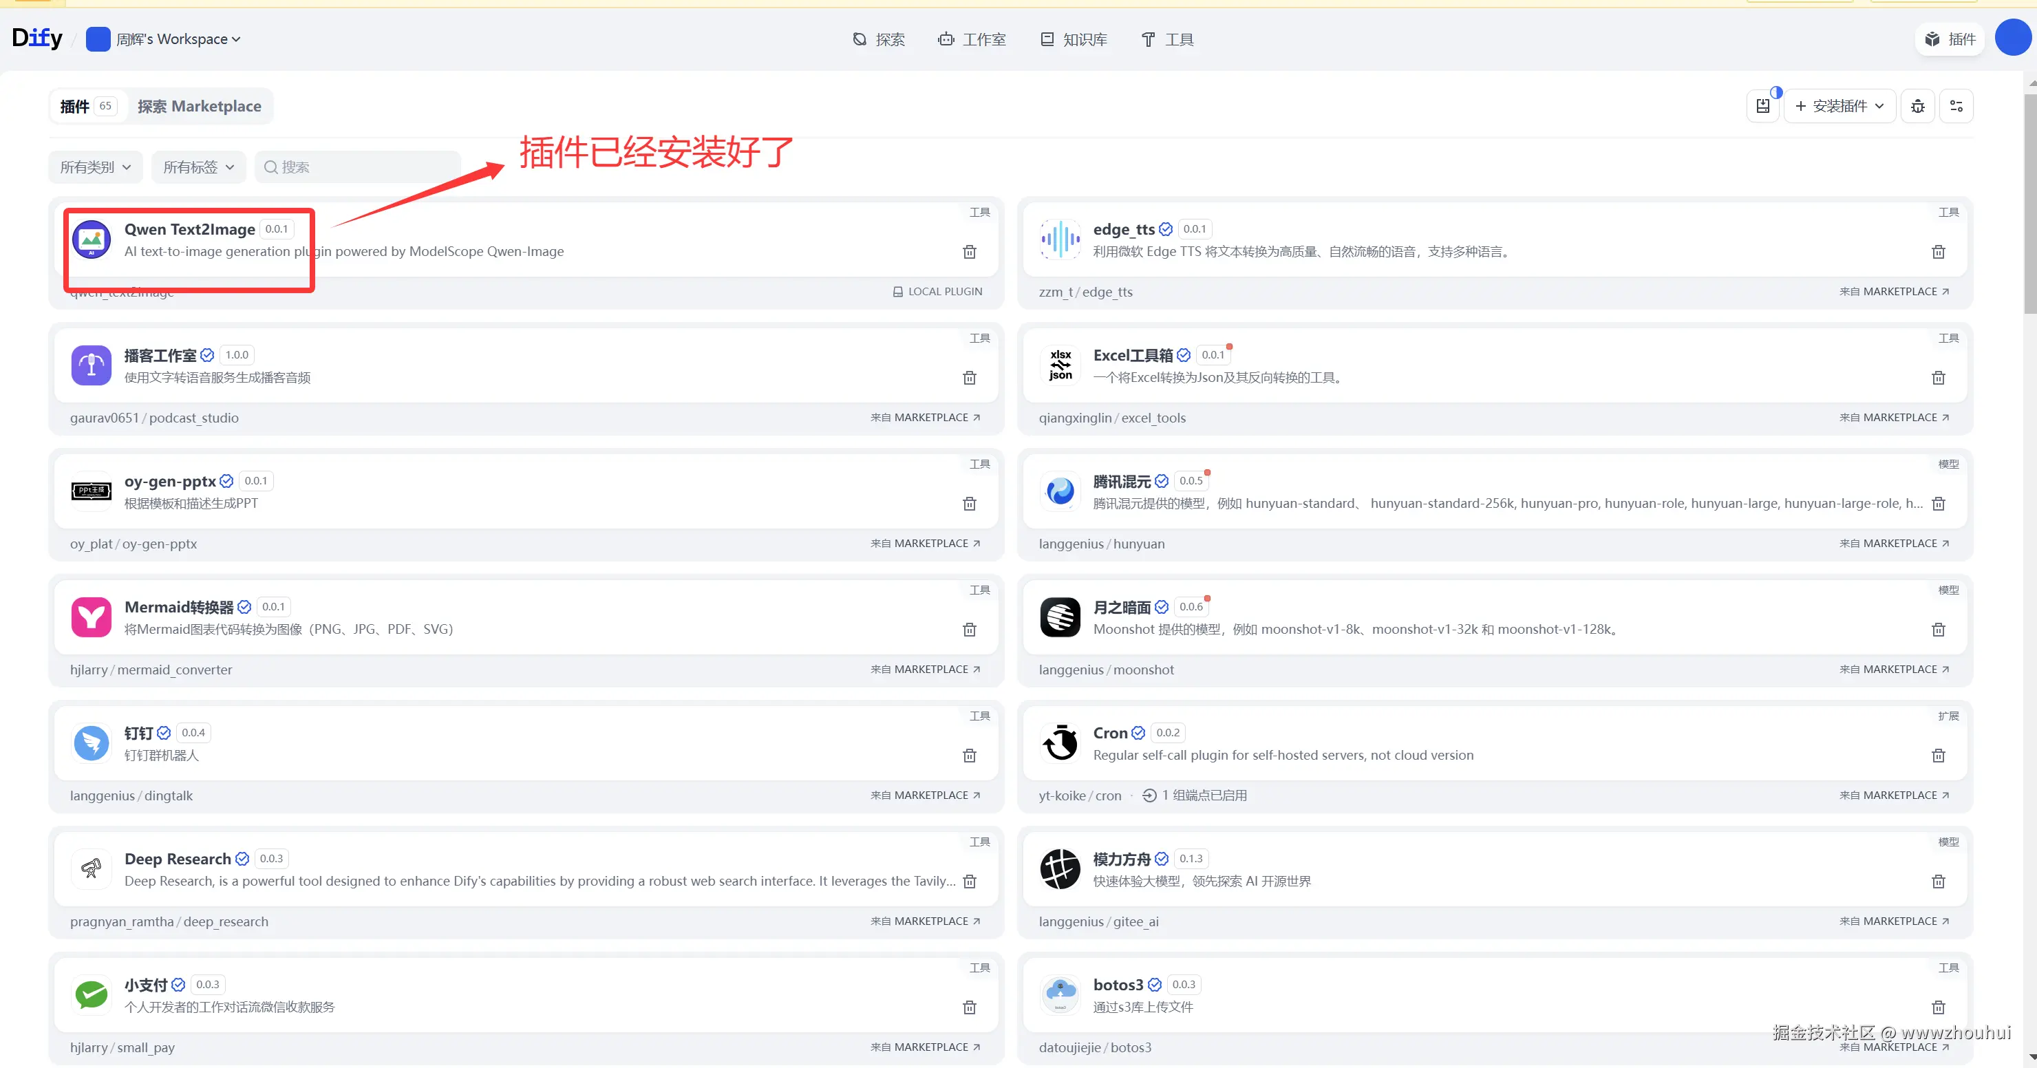2037x1068 pixels.
Task: Delete the Mermaid转换器 plugin
Action: (970, 629)
